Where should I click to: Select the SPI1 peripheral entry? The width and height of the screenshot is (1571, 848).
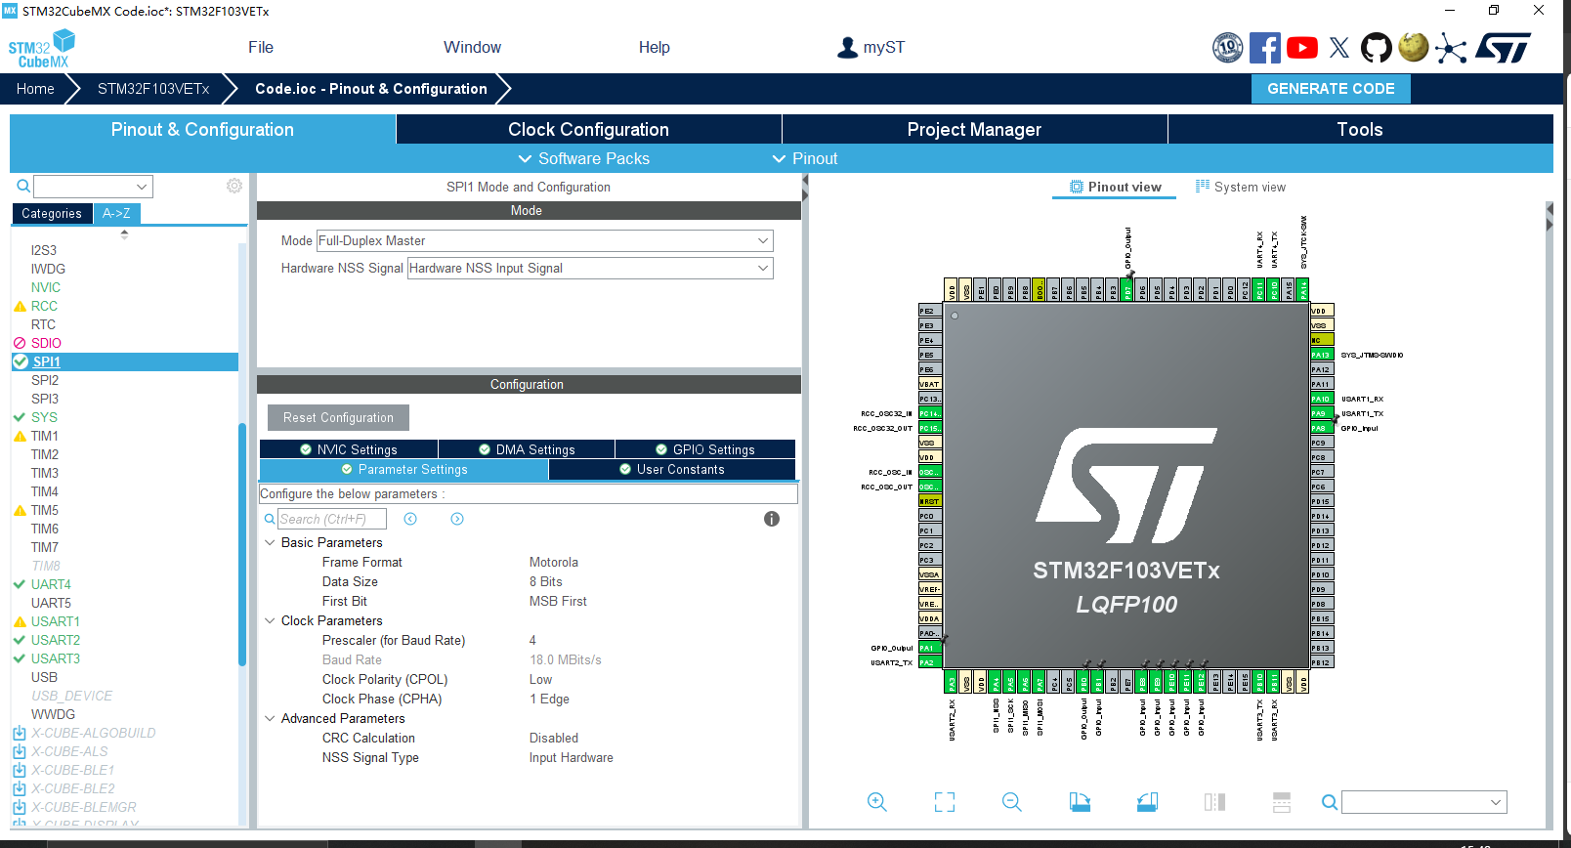coord(124,361)
